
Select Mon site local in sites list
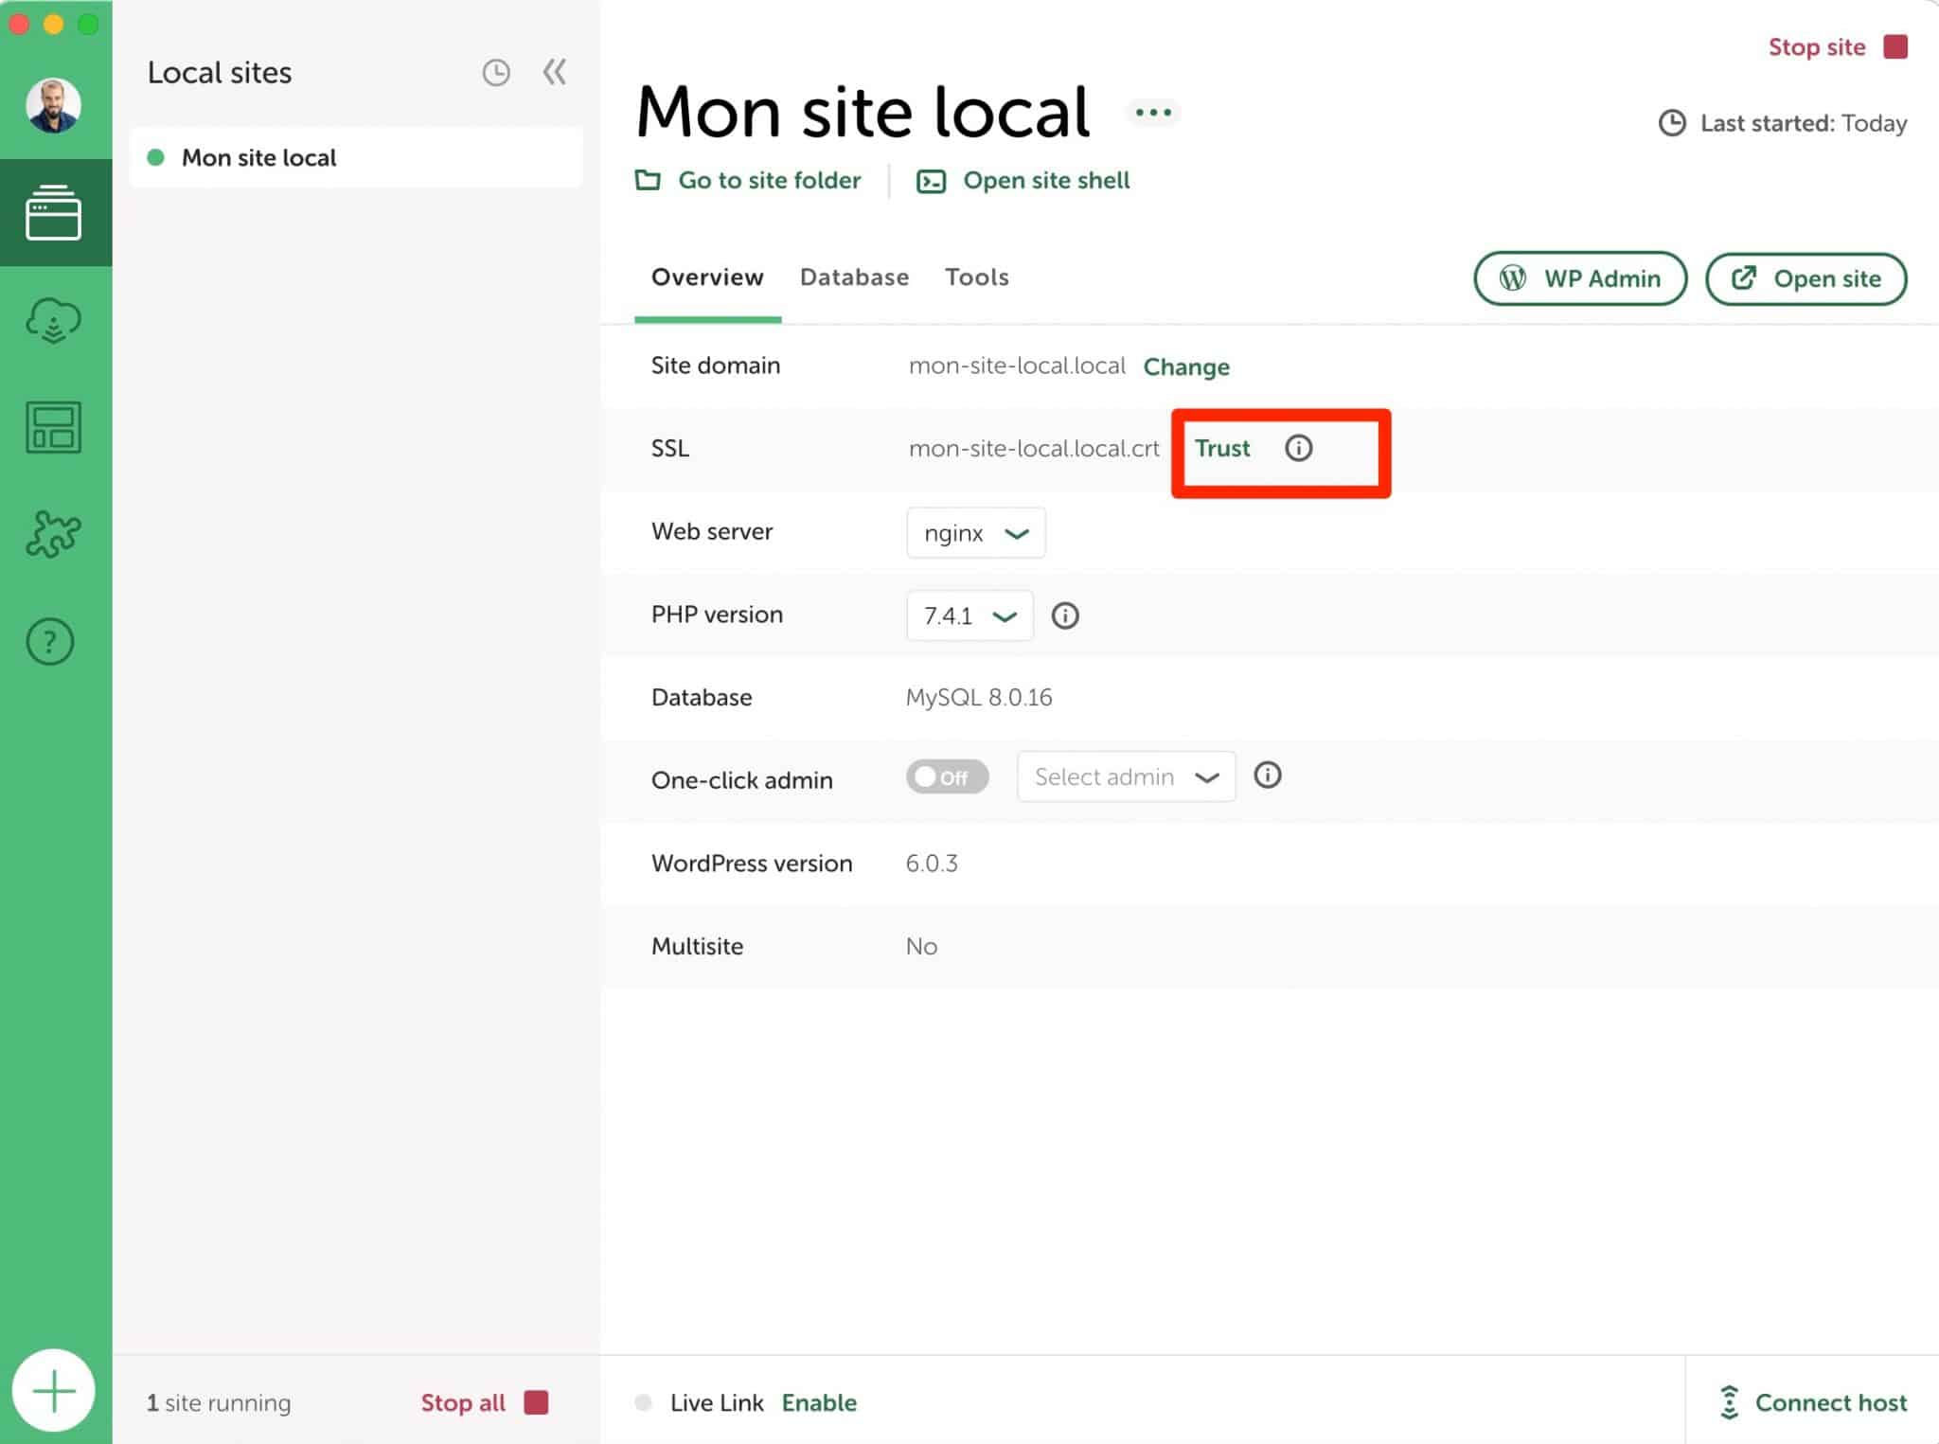click(x=356, y=157)
